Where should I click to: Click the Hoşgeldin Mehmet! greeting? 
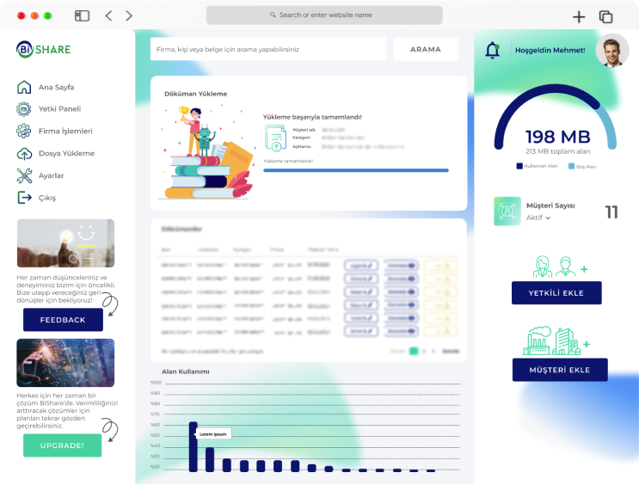pyautogui.click(x=550, y=50)
